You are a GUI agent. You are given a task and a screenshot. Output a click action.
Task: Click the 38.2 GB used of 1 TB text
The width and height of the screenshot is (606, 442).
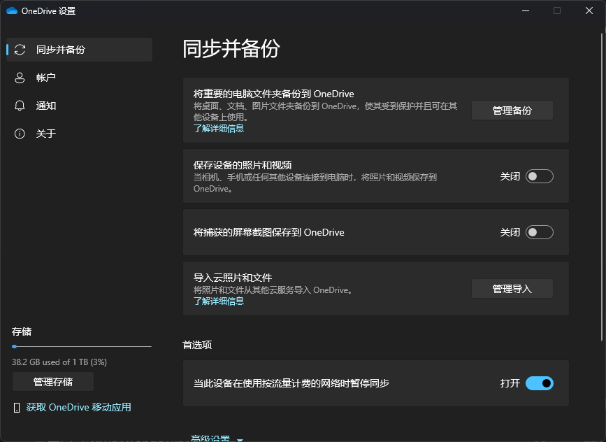59,362
